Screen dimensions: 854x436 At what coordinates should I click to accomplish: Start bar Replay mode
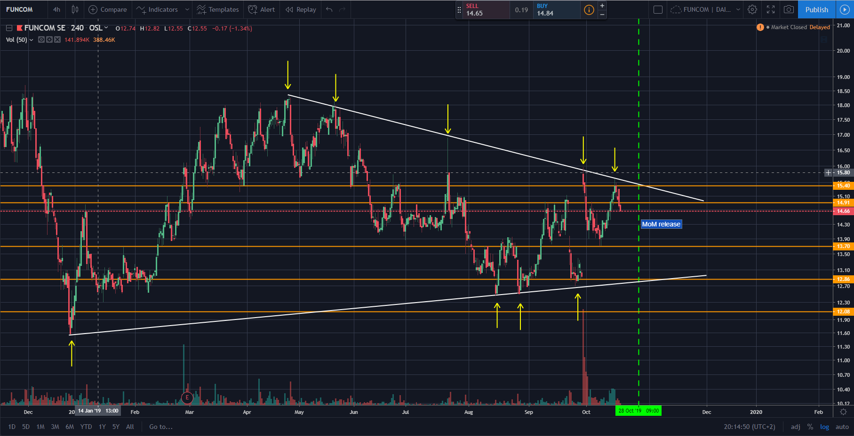click(301, 9)
